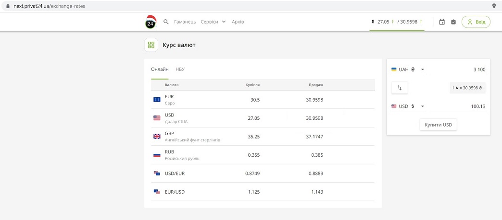Click the Курс валют grid icon

click(x=151, y=45)
